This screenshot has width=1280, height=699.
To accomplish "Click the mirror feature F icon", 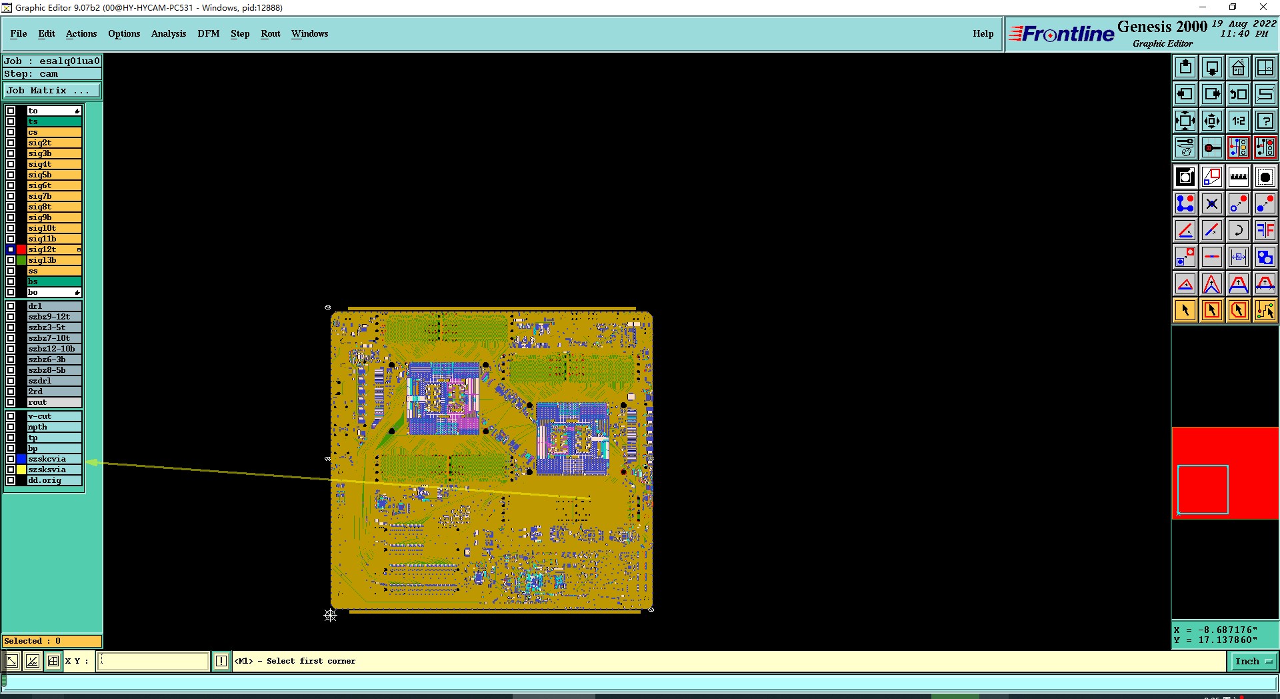I will [1265, 230].
